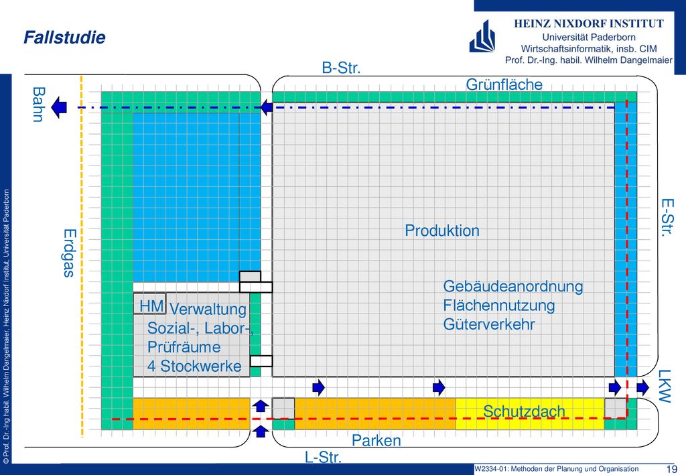Click the gray square right of Schutzdach

(x=616, y=409)
